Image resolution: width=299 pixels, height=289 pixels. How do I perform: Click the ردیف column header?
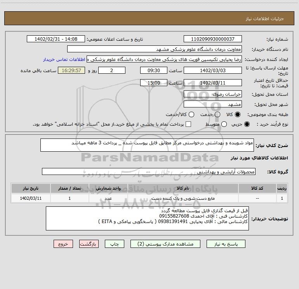[282, 189]
